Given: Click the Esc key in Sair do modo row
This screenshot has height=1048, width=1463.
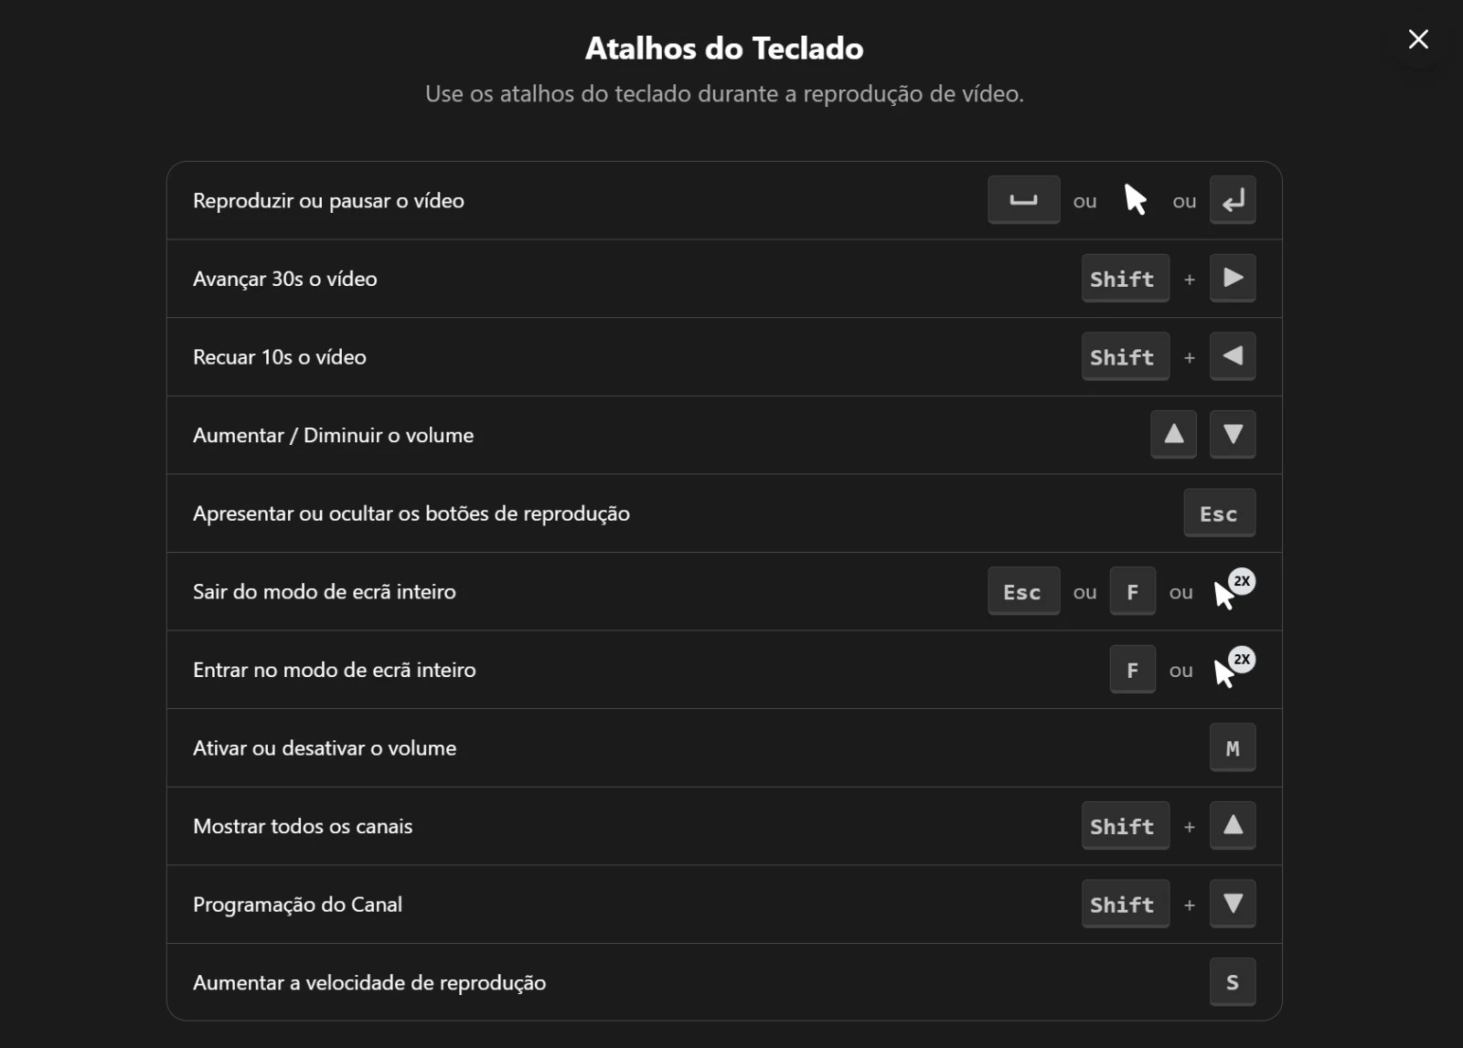Looking at the screenshot, I should 1023,591.
